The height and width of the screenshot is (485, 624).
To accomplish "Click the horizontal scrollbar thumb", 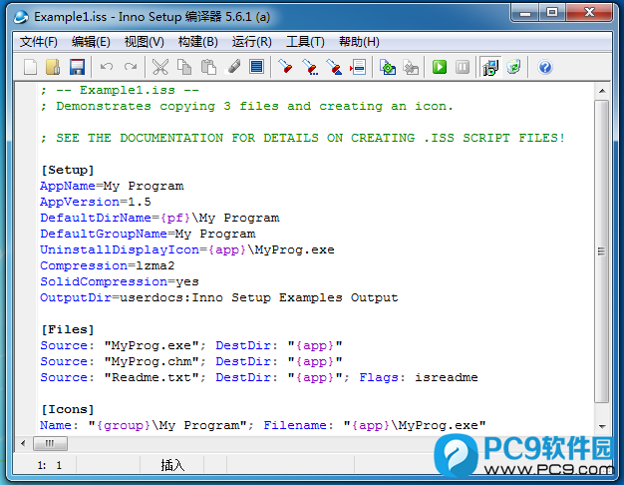I will click(50, 443).
